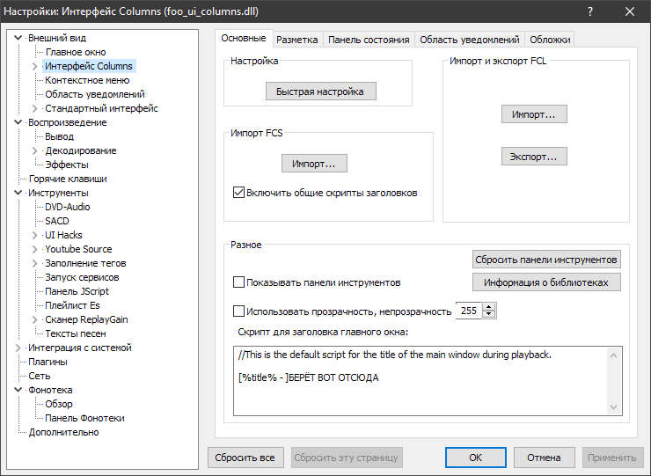This screenshot has height=476, width=651.
Task: Enable 'Показывать панели инструментов' checkbox
Action: click(238, 282)
